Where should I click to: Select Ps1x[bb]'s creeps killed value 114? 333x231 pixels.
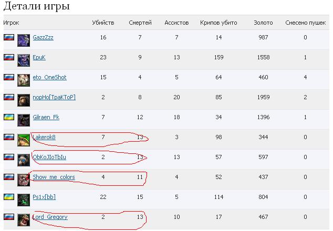pos(218,197)
